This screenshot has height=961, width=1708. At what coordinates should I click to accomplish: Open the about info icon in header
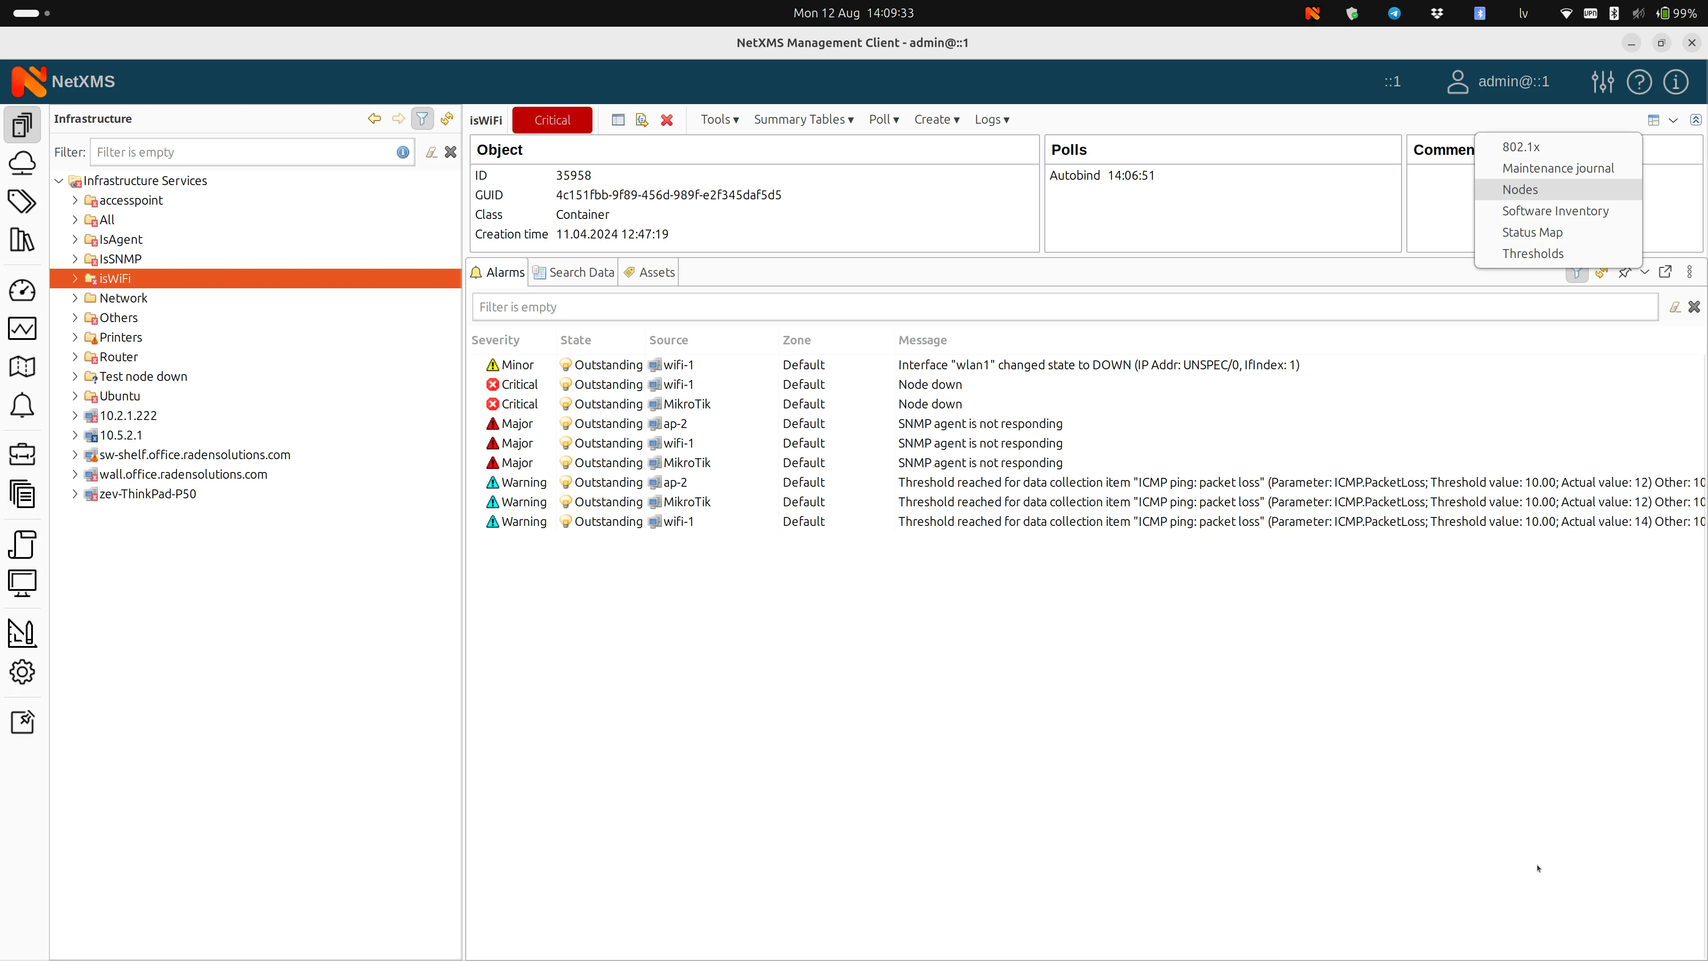click(1676, 81)
